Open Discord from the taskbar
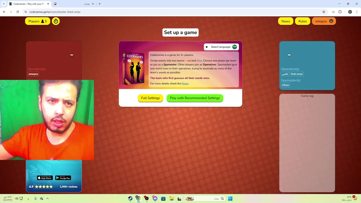The image size is (361, 203). [155, 198]
